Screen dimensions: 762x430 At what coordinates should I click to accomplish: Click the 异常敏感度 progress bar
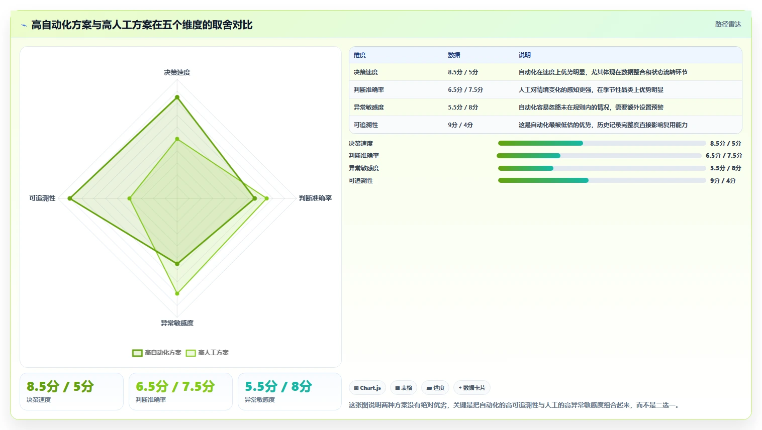point(602,168)
